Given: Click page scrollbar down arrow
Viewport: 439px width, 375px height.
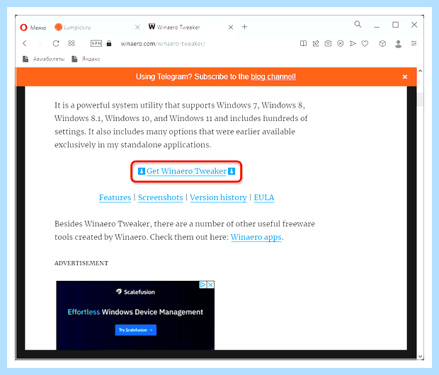Looking at the screenshot, I should tap(420, 357).
